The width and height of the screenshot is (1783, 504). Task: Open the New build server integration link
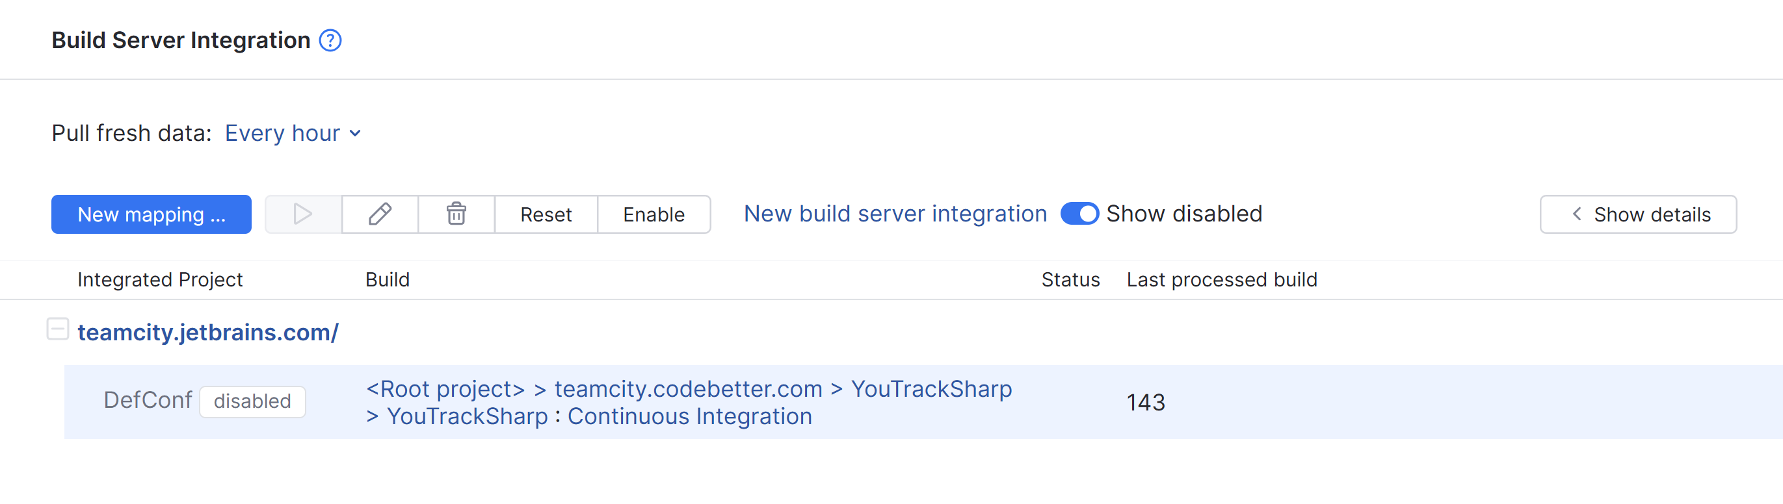pos(895,214)
